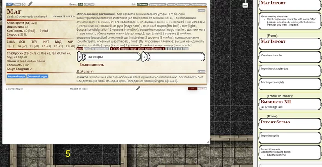Click the 0 hexagon spell level badge
Screen dimensions: 322x167
point(80,57)
